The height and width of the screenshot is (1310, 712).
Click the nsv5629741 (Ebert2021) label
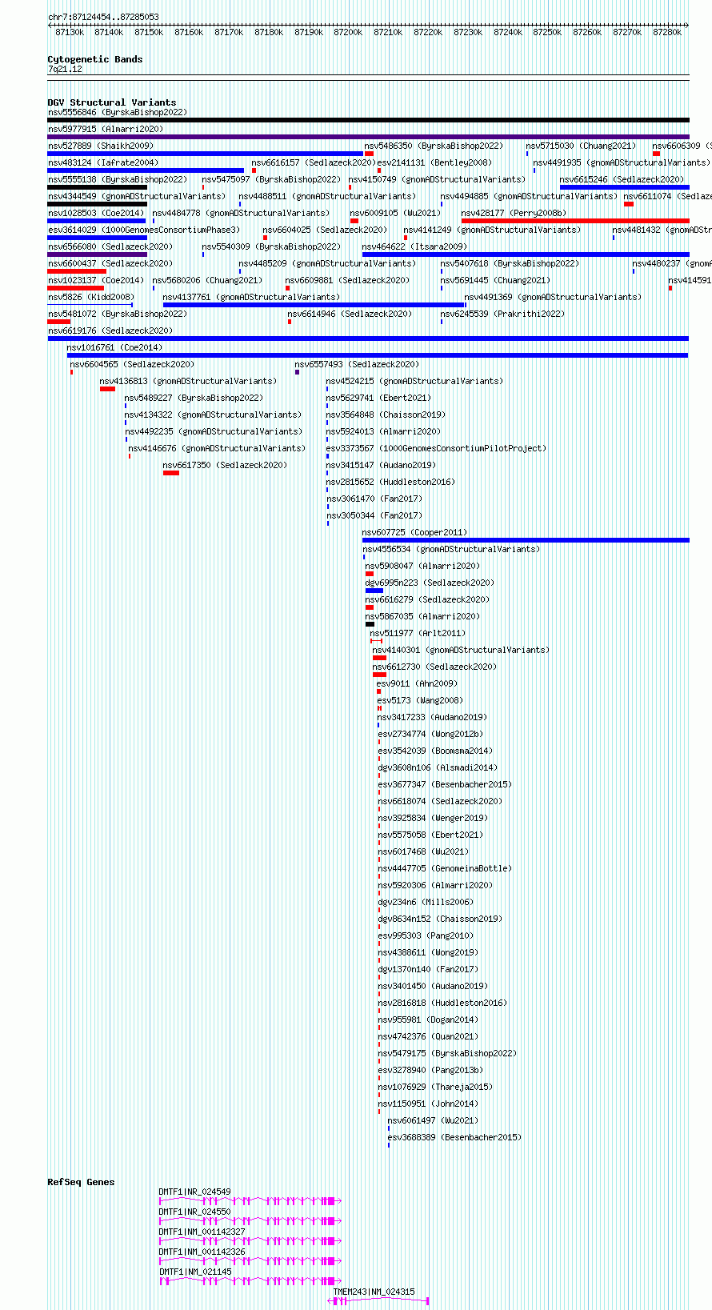click(x=378, y=398)
